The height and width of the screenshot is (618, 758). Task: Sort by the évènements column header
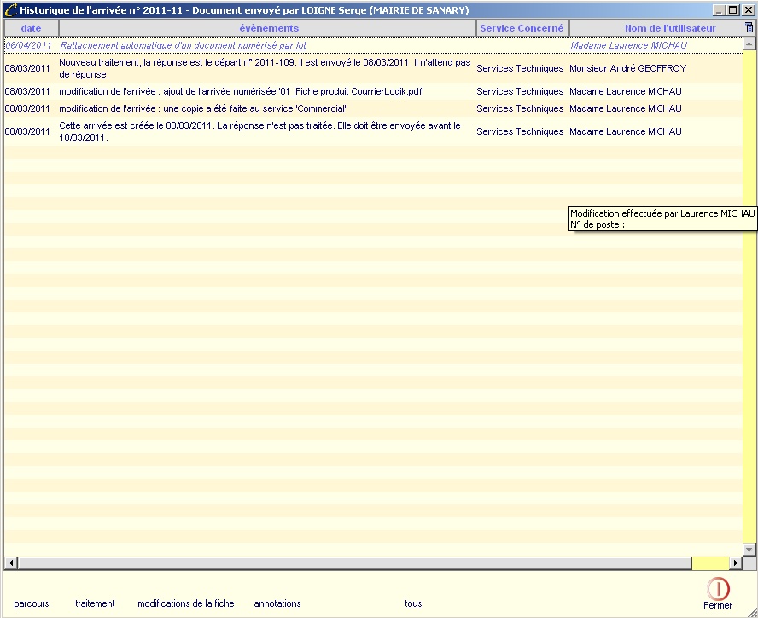(268, 28)
